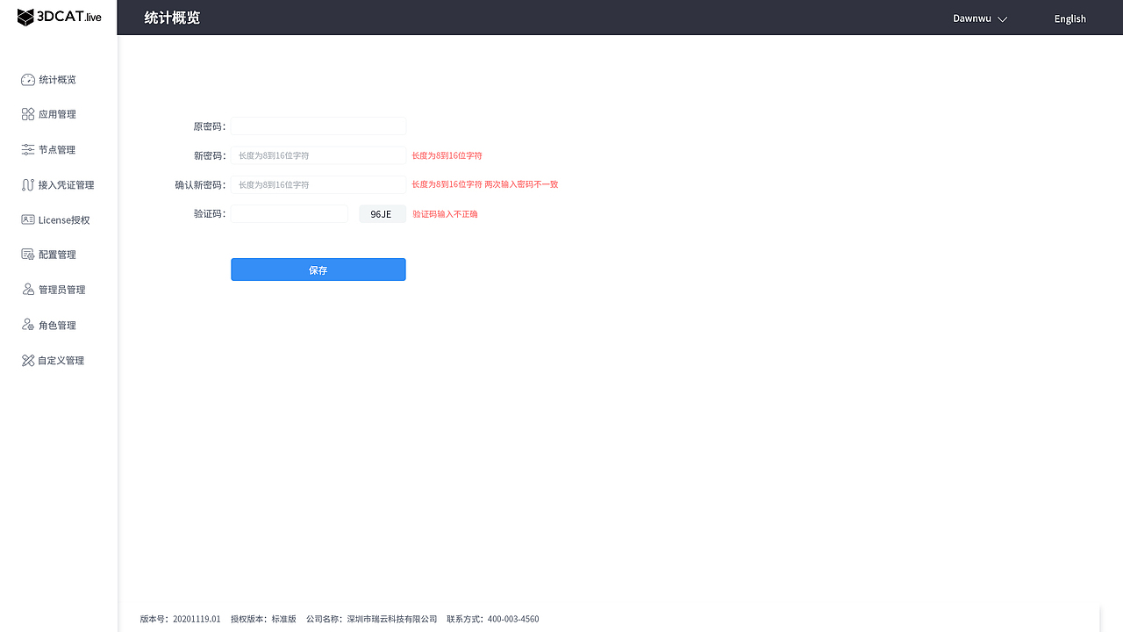This screenshot has height=632, width=1123.
Task: Click the 管理员管理 user icon
Action: pyautogui.click(x=28, y=290)
